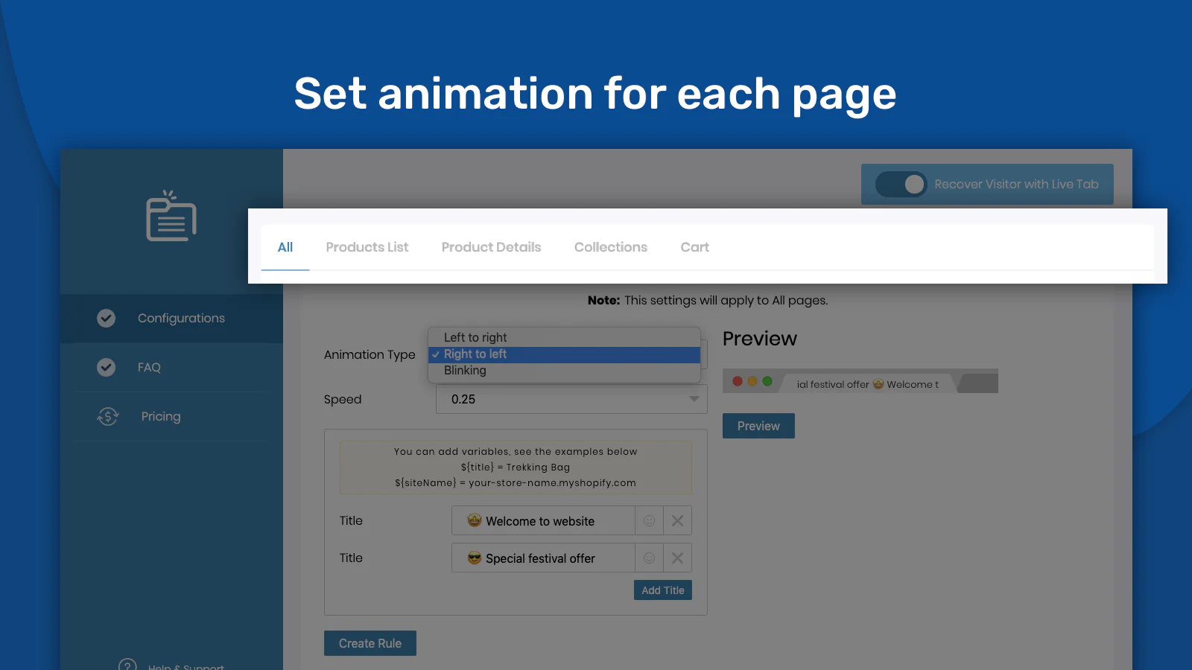The image size is (1192, 670).
Task: Click the blue Preview button
Action: tap(758, 427)
